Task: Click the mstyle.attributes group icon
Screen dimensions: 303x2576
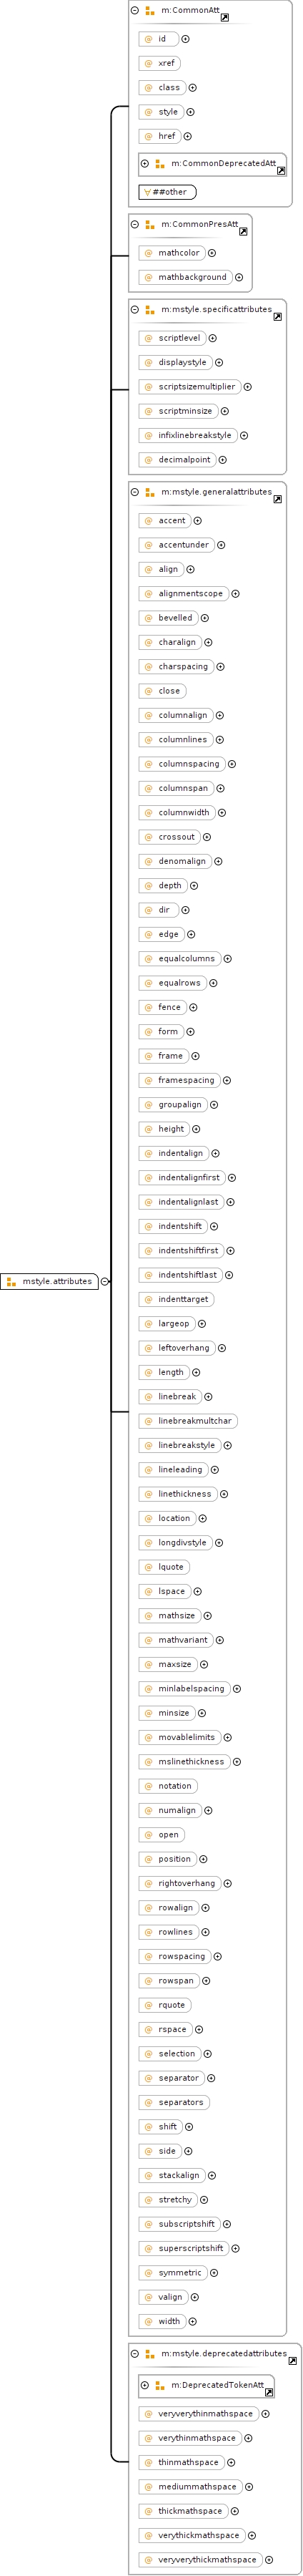Action: coord(11,1282)
